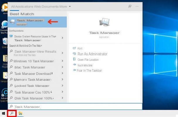
Task: Click pin icon beside taskbar pin option
Action: tap(74, 70)
